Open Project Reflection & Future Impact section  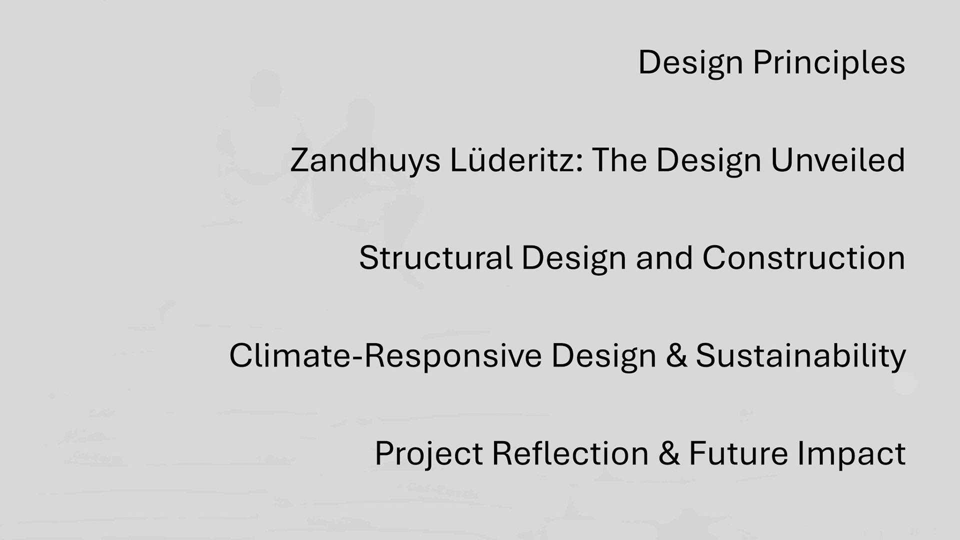640,453
